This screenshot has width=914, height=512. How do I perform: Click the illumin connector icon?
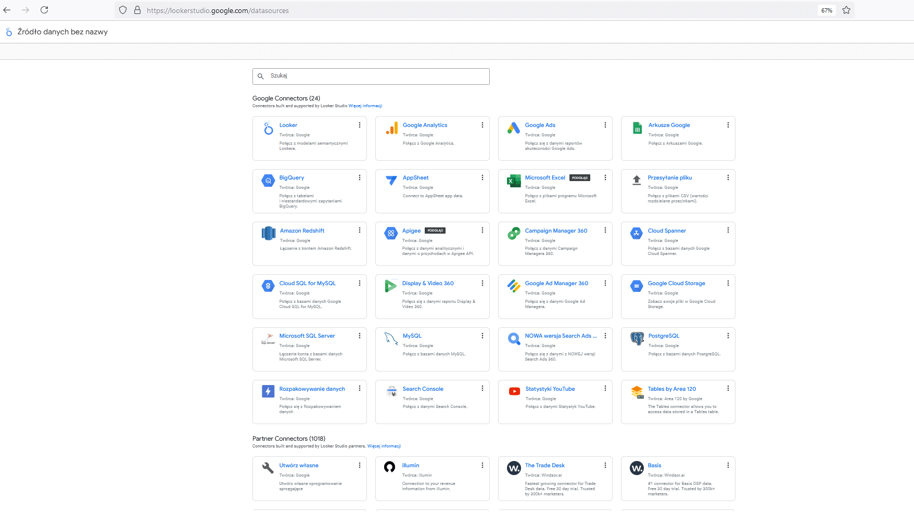389,467
